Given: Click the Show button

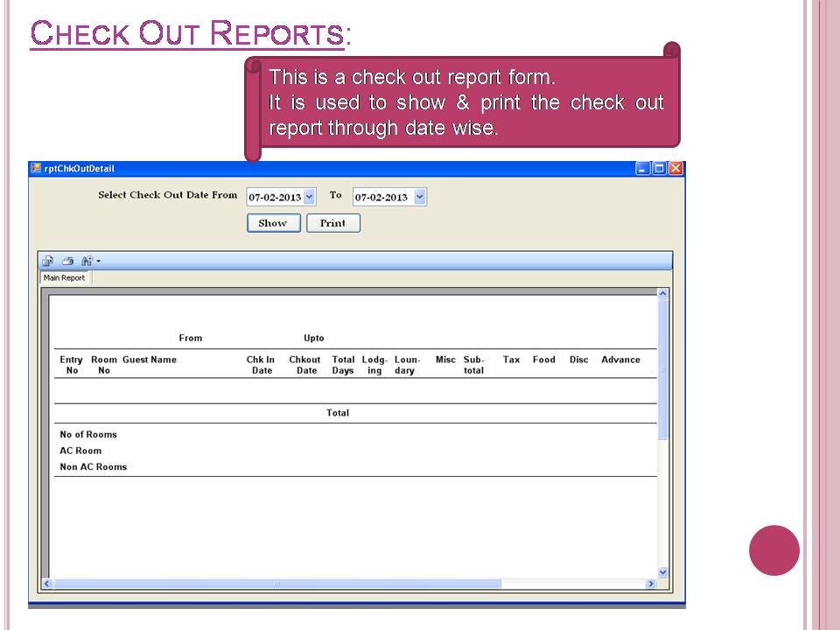Looking at the screenshot, I should pos(273,223).
